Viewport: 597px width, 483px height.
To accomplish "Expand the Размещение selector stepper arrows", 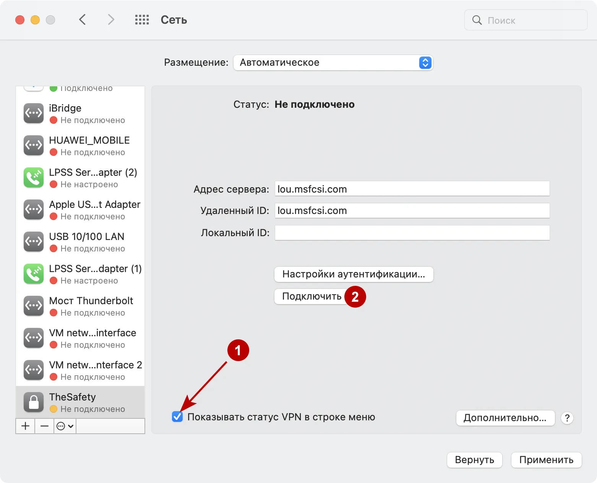I will click(424, 62).
